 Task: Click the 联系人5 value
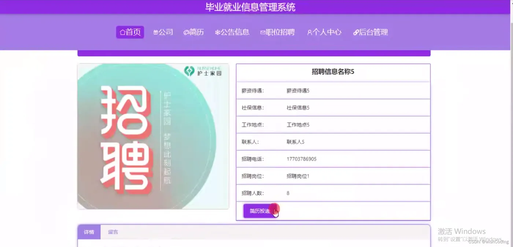(x=295, y=142)
